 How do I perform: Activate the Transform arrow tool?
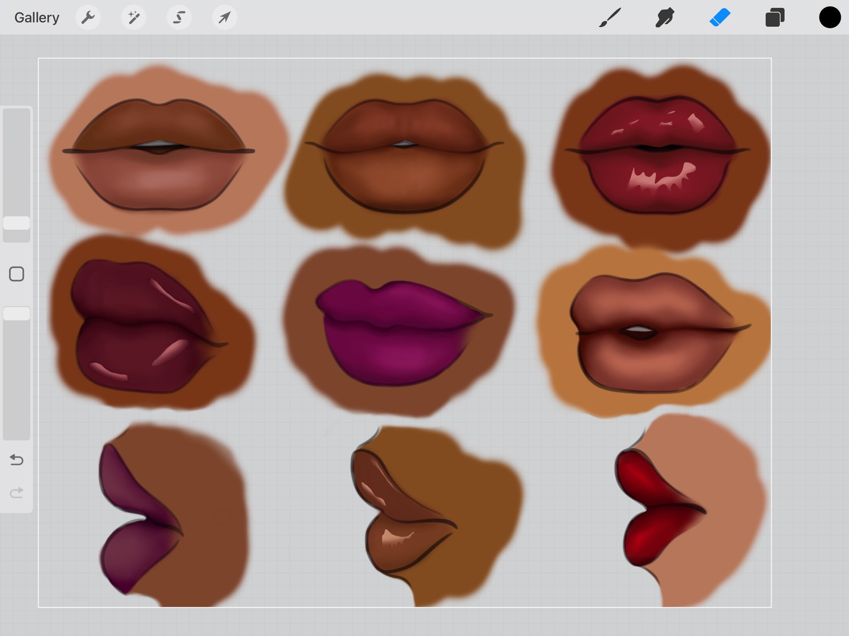click(224, 17)
